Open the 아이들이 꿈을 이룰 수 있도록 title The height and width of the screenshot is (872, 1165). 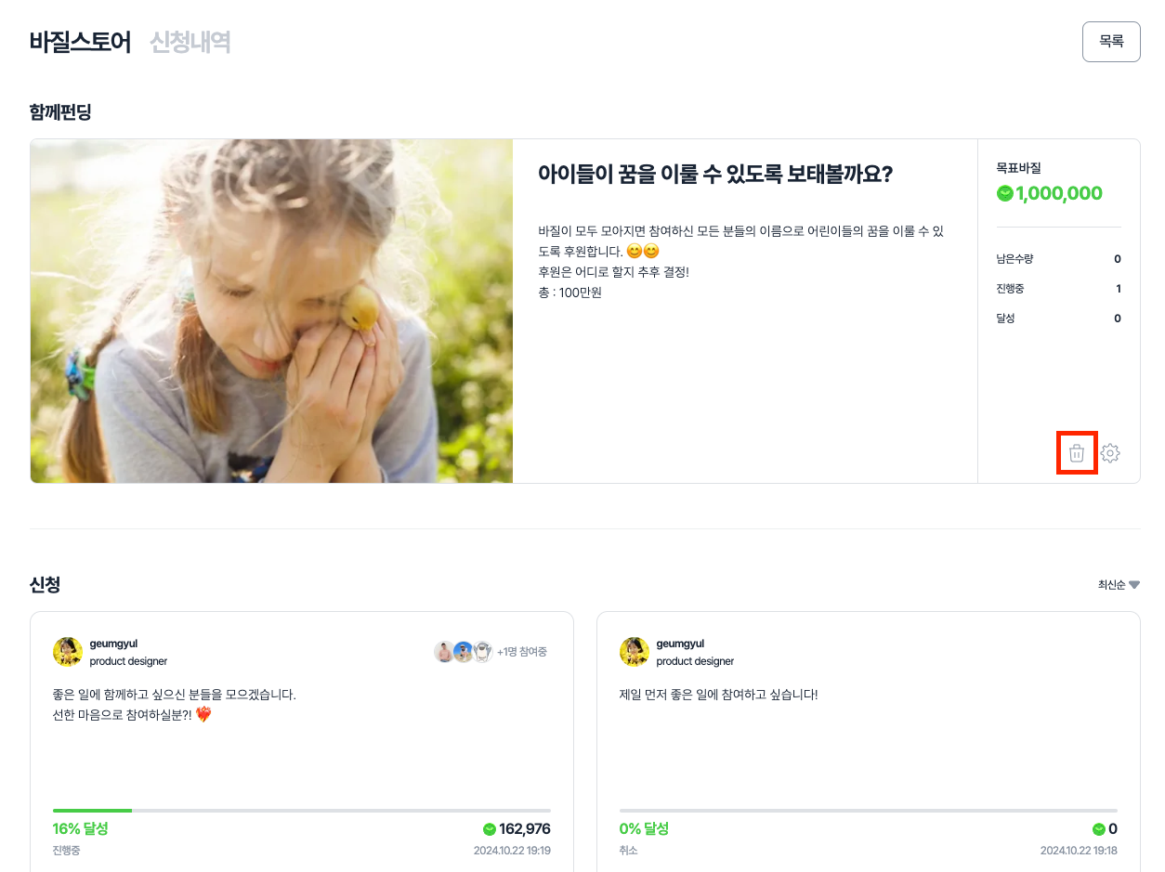click(715, 175)
